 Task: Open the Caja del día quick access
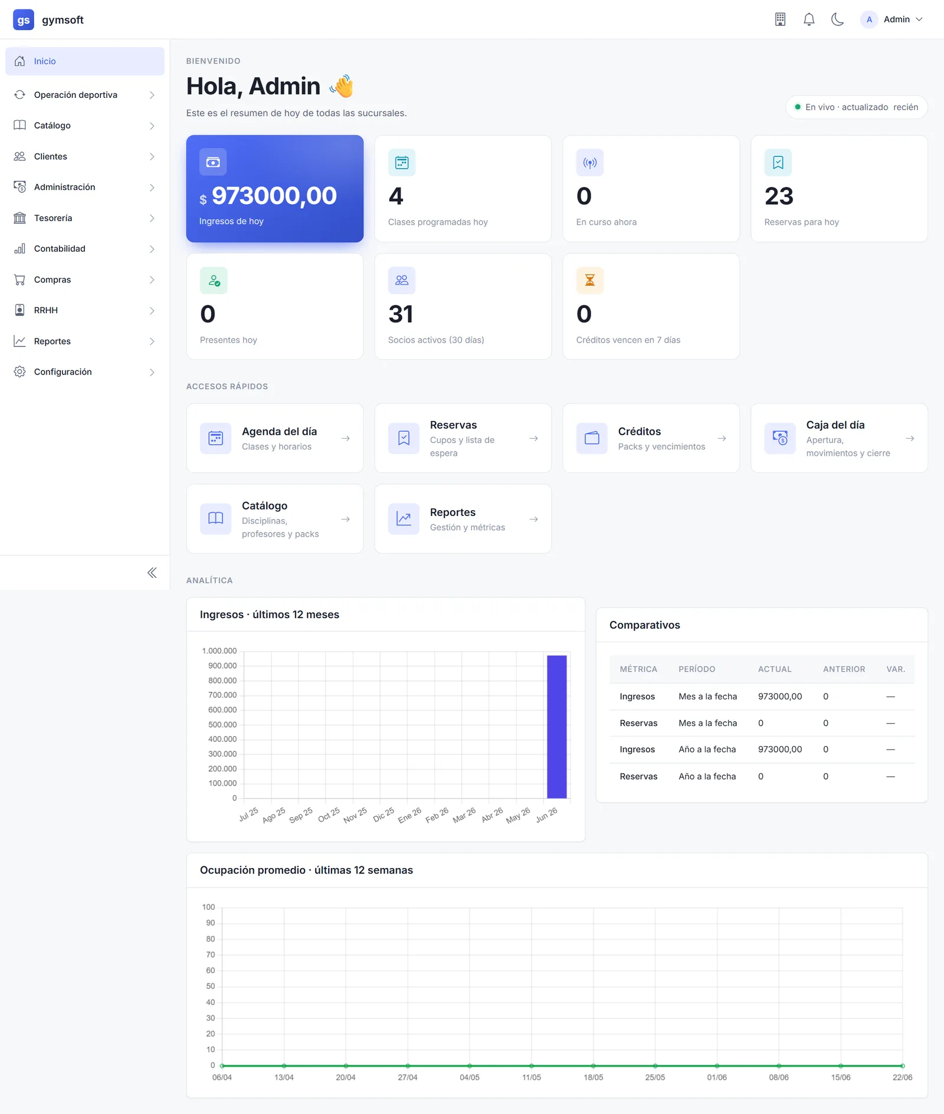click(839, 438)
